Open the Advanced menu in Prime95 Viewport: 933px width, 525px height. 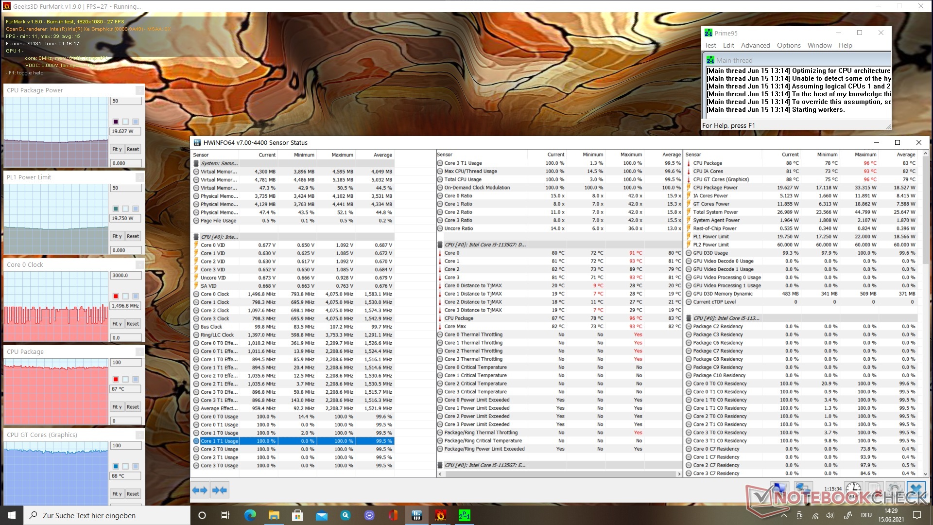pos(755,45)
